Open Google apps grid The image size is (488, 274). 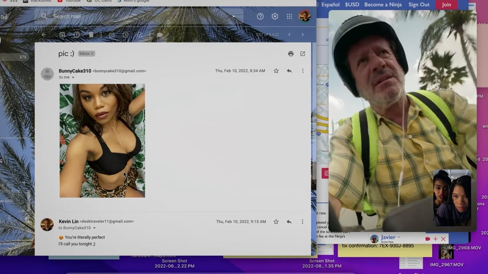[x=289, y=16]
